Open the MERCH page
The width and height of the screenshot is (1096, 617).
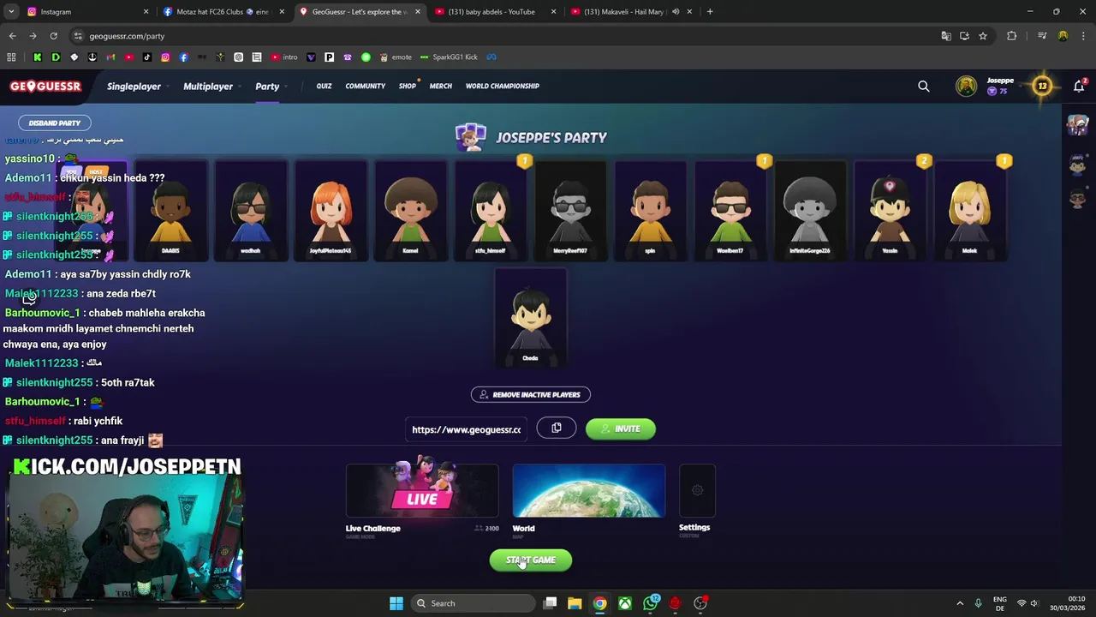[x=441, y=86]
